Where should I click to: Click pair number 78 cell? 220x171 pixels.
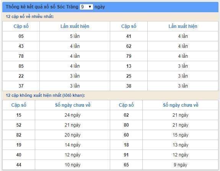(x=21, y=56)
